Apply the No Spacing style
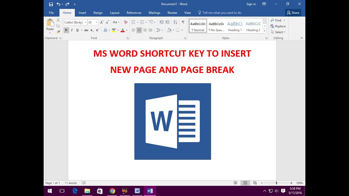The width and height of the screenshot is (349, 196). [216, 26]
